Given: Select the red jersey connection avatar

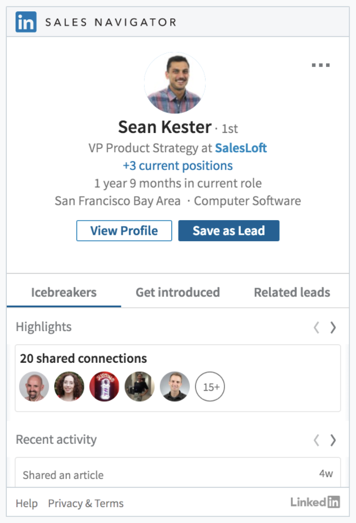Looking at the screenshot, I should 105,386.
